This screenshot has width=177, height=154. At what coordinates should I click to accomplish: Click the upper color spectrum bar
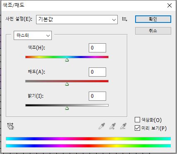click(88, 139)
